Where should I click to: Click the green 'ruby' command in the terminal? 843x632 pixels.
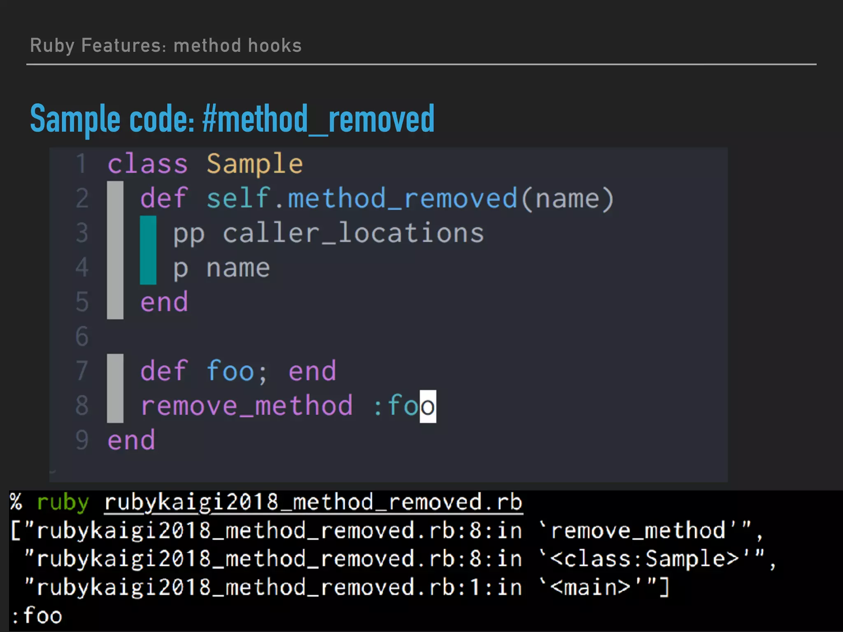[x=63, y=503]
